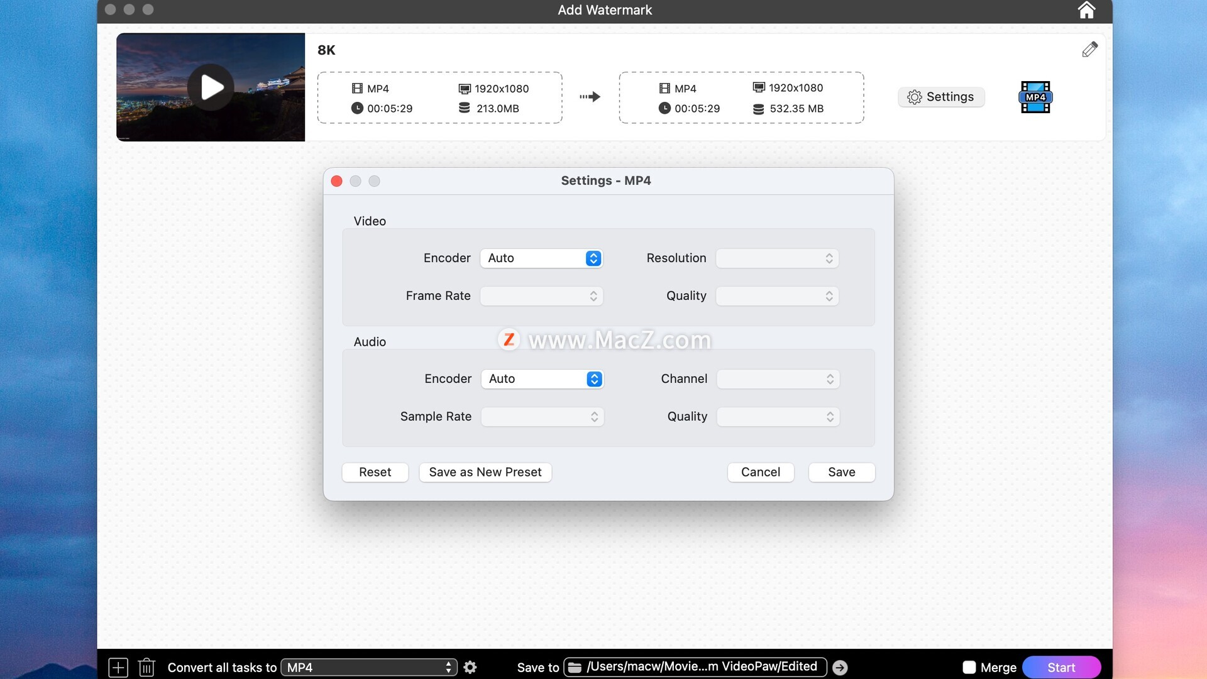Click the Save button in dialog
This screenshot has width=1207, height=679.
click(x=841, y=472)
